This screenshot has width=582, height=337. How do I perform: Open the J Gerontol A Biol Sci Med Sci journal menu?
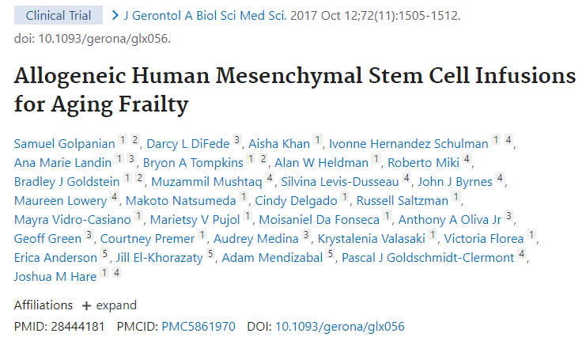[251, 15]
